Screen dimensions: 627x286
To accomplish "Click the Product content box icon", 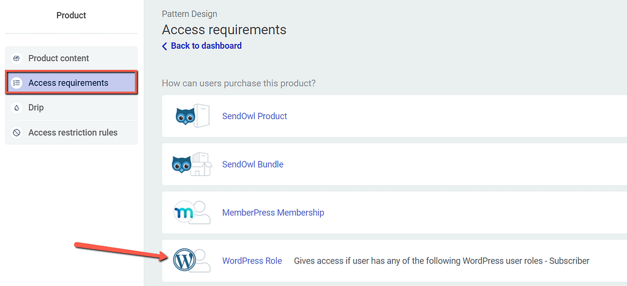I will [x=17, y=58].
